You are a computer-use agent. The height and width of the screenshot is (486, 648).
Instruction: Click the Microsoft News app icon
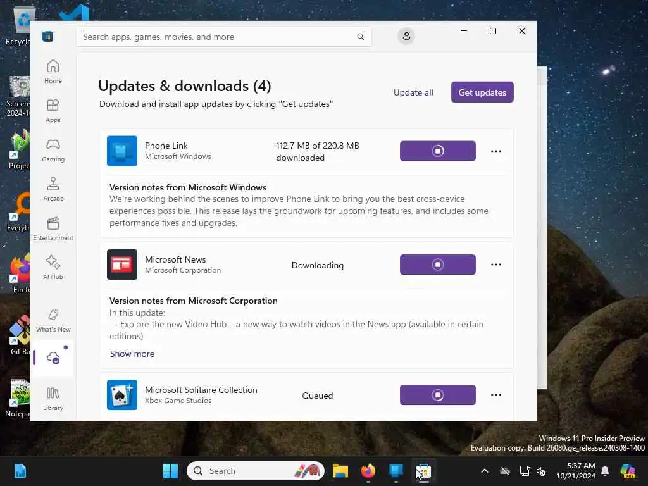click(122, 265)
